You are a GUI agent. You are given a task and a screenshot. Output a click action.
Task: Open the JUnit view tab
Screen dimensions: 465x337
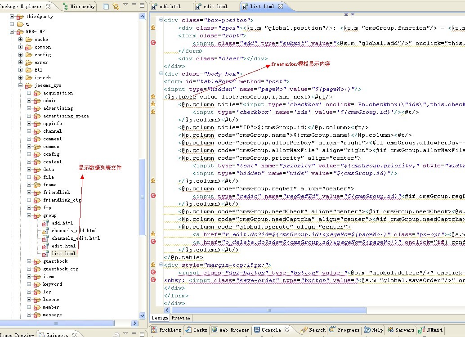click(x=431, y=330)
